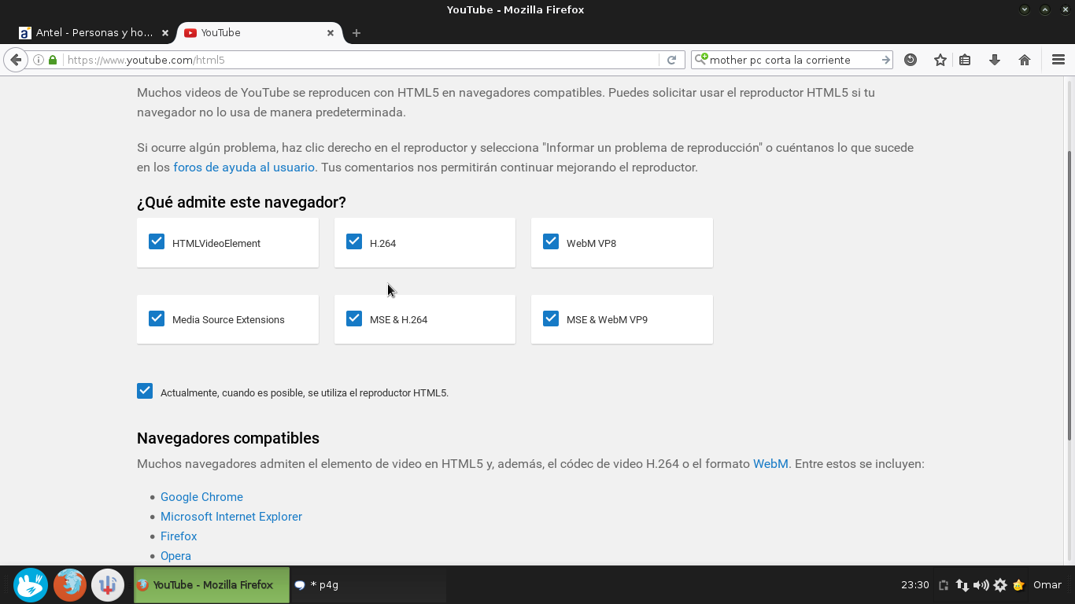Bookmark this page with the star icon
The width and height of the screenshot is (1075, 604).
[940, 60]
